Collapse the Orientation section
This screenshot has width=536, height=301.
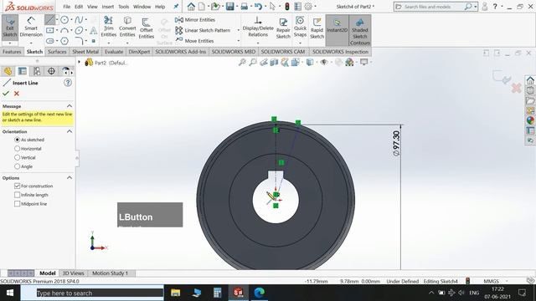(x=70, y=131)
